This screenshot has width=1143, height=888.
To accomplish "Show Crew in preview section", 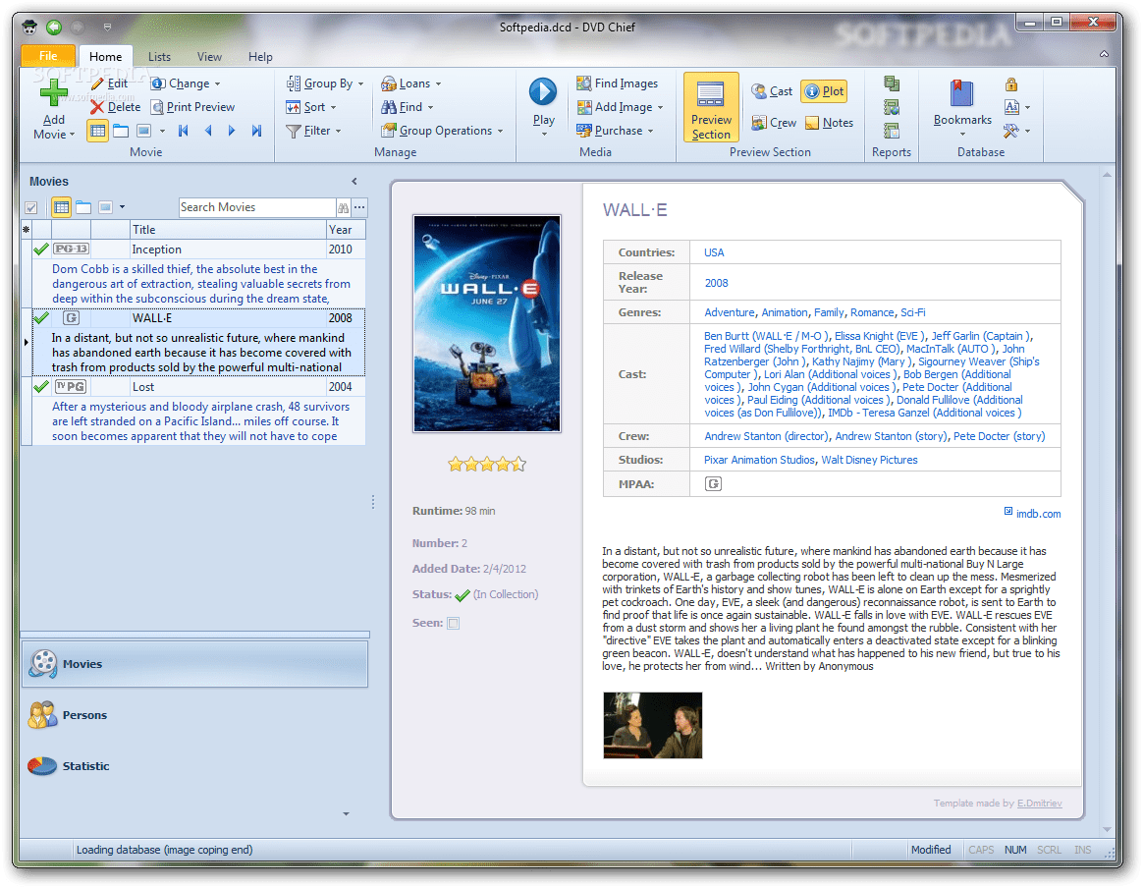I will click(774, 123).
